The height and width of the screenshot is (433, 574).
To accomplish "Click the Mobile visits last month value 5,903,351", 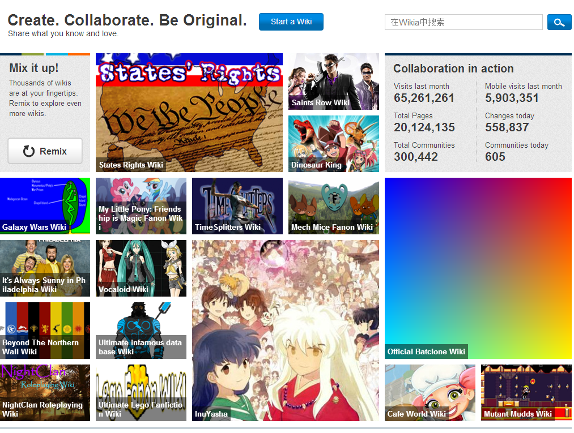I will coord(512,98).
